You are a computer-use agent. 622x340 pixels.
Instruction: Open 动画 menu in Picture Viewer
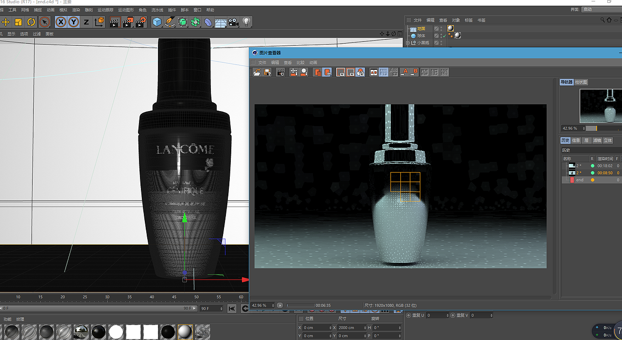[x=313, y=63]
